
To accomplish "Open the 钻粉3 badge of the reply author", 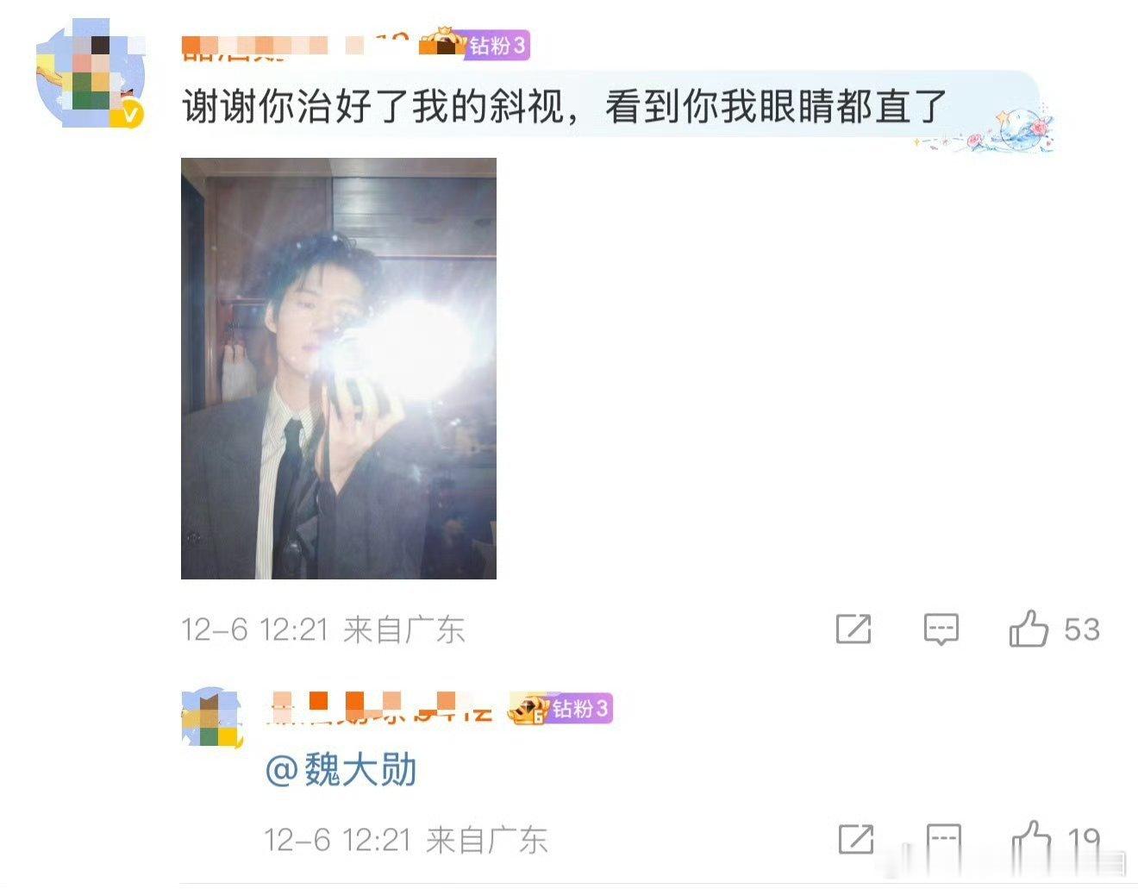I will 580,709.
